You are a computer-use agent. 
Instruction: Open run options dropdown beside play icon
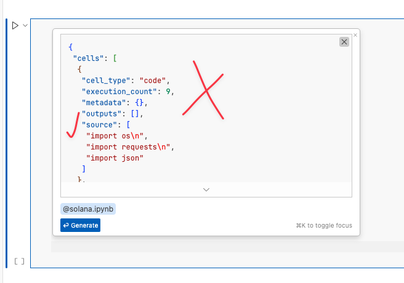tap(25, 25)
